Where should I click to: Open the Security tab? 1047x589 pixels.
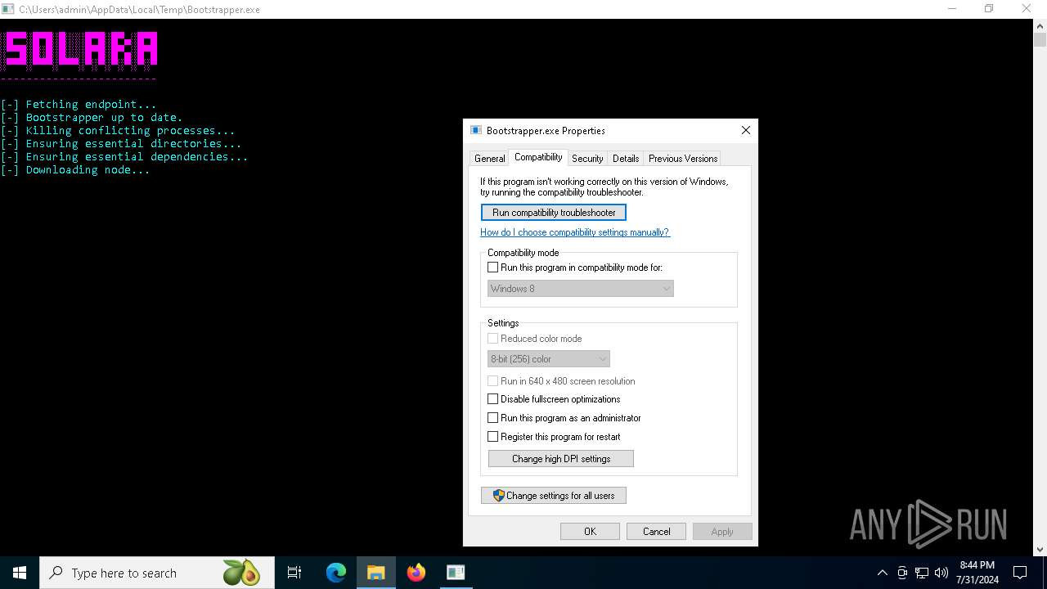pos(587,159)
